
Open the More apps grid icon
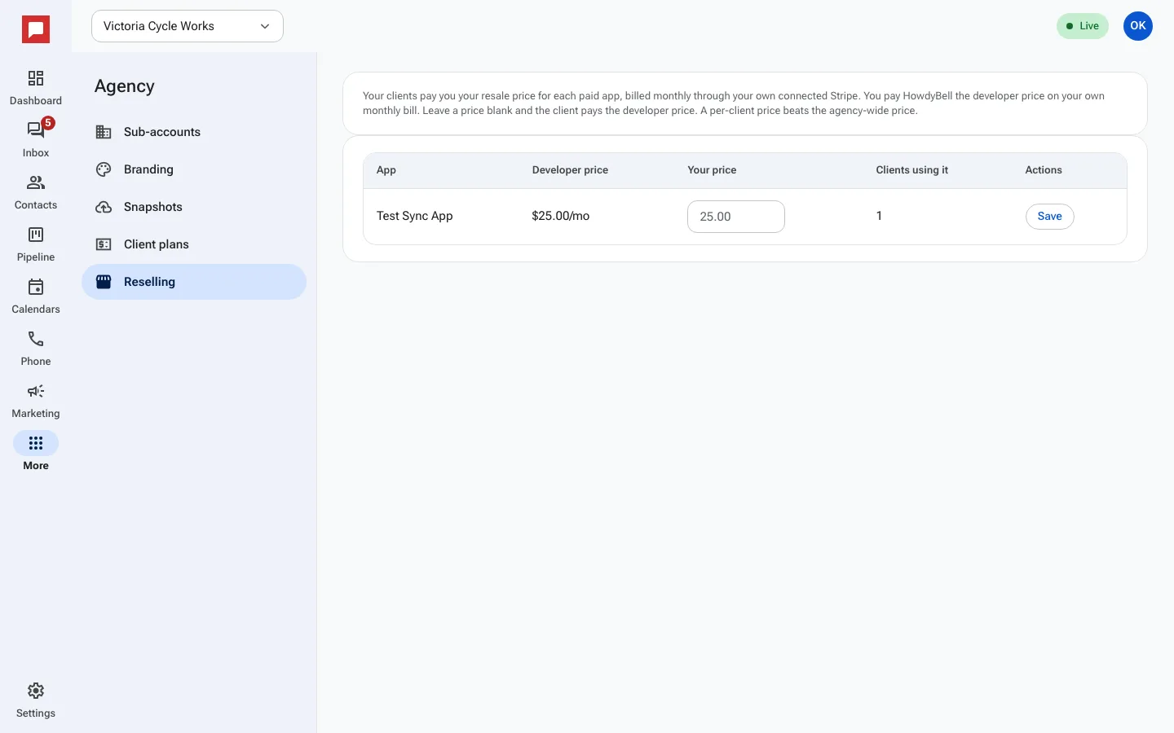pyautogui.click(x=36, y=443)
